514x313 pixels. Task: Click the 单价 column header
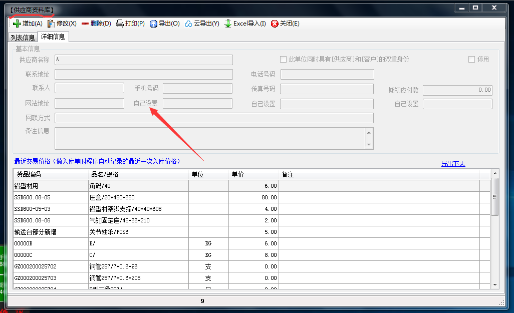pyautogui.click(x=253, y=174)
